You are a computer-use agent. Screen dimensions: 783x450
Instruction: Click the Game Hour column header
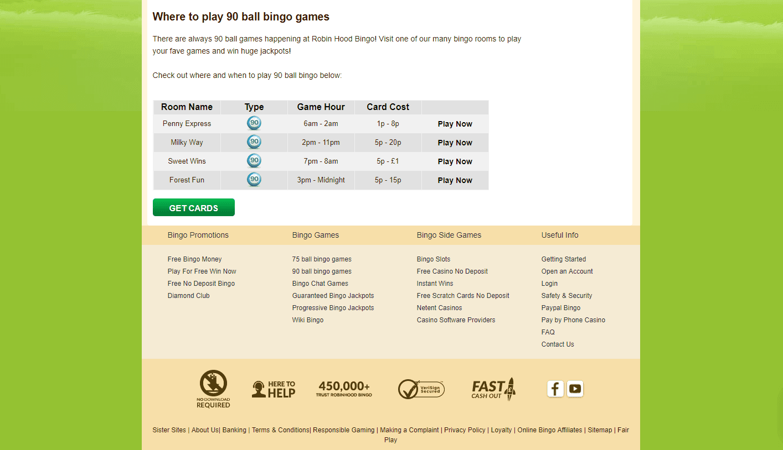tap(321, 107)
